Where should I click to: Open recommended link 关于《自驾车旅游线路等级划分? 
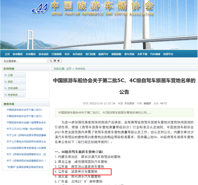[x=26, y=154]
